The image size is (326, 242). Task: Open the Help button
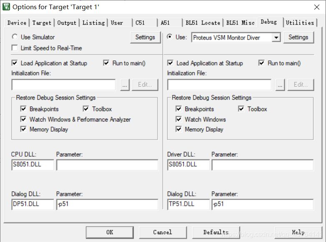(x=298, y=232)
